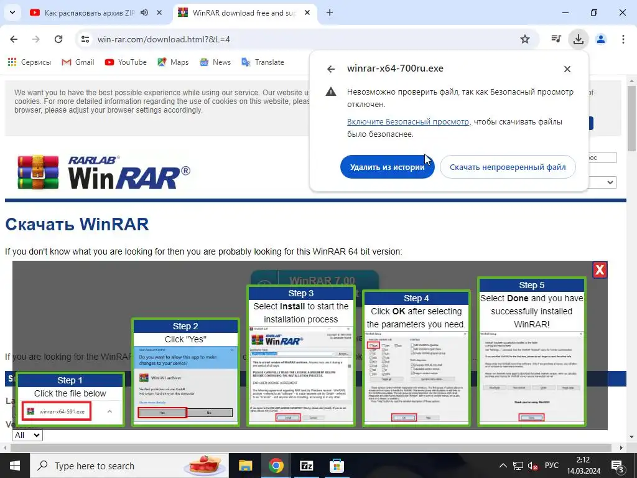Click Скачать непроверенный файл button
The width and height of the screenshot is (637, 478).
click(508, 167)
